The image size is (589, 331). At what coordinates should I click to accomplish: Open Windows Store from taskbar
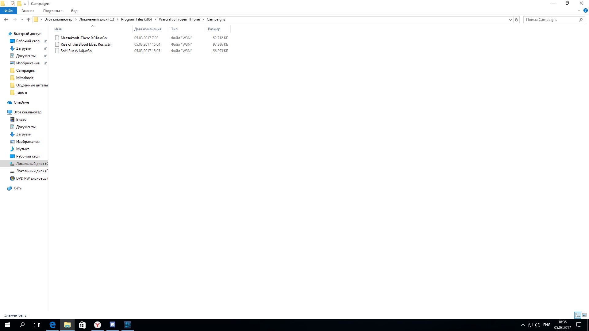point(82,325)
